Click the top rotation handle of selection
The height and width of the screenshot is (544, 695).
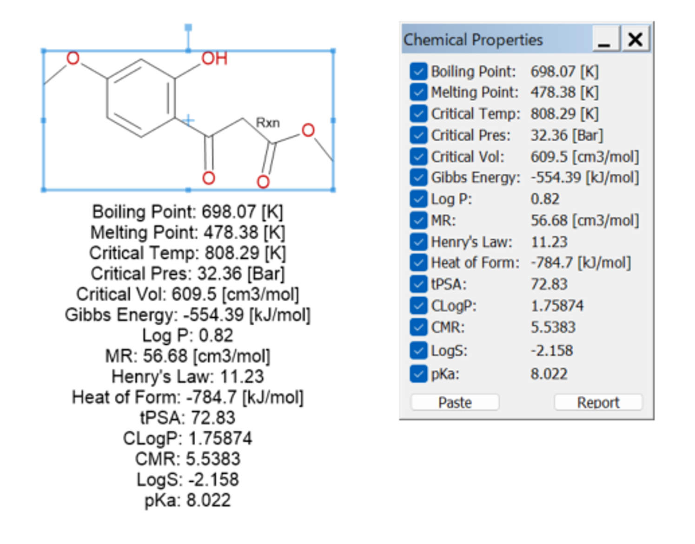click(188, 28)
